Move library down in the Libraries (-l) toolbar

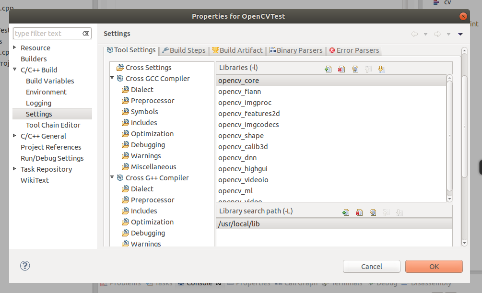[381, 69]
